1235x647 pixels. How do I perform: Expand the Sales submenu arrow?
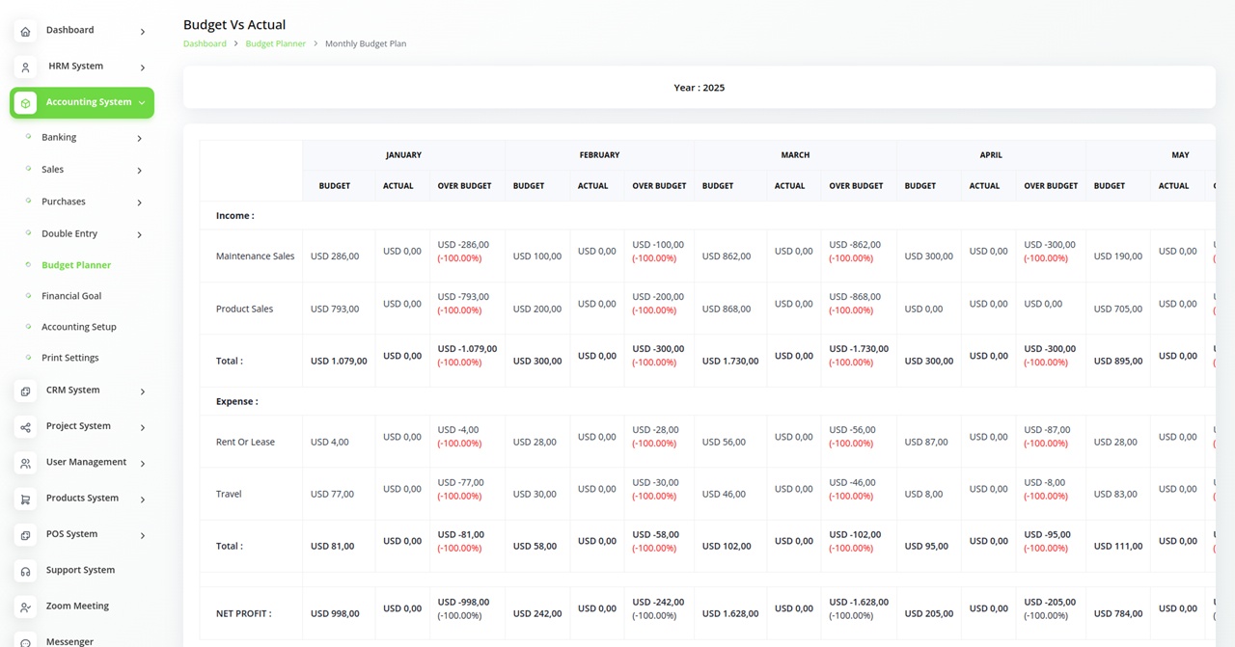[x=139, y=171]
